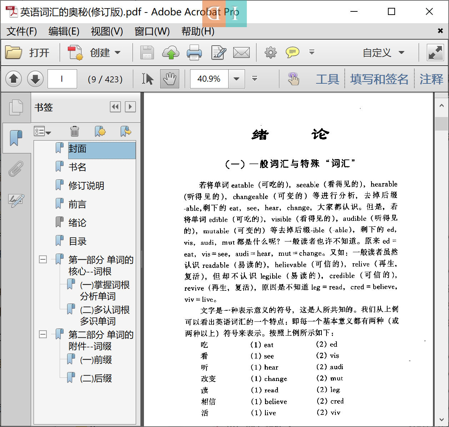Click the 40.9% zoom value field

(x=209, y=79)
